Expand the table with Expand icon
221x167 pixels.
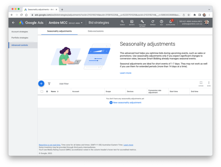click(x=201, y=84)
